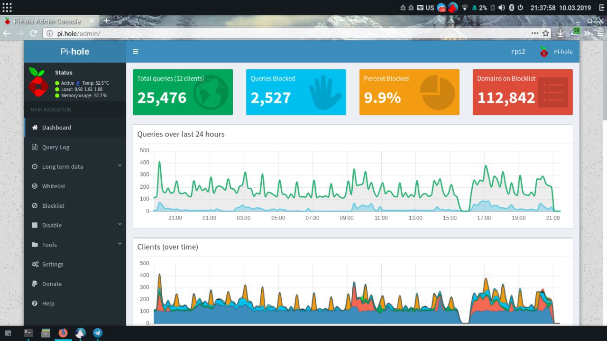Open the Pi-hole user menu at top right

point(556,52)
